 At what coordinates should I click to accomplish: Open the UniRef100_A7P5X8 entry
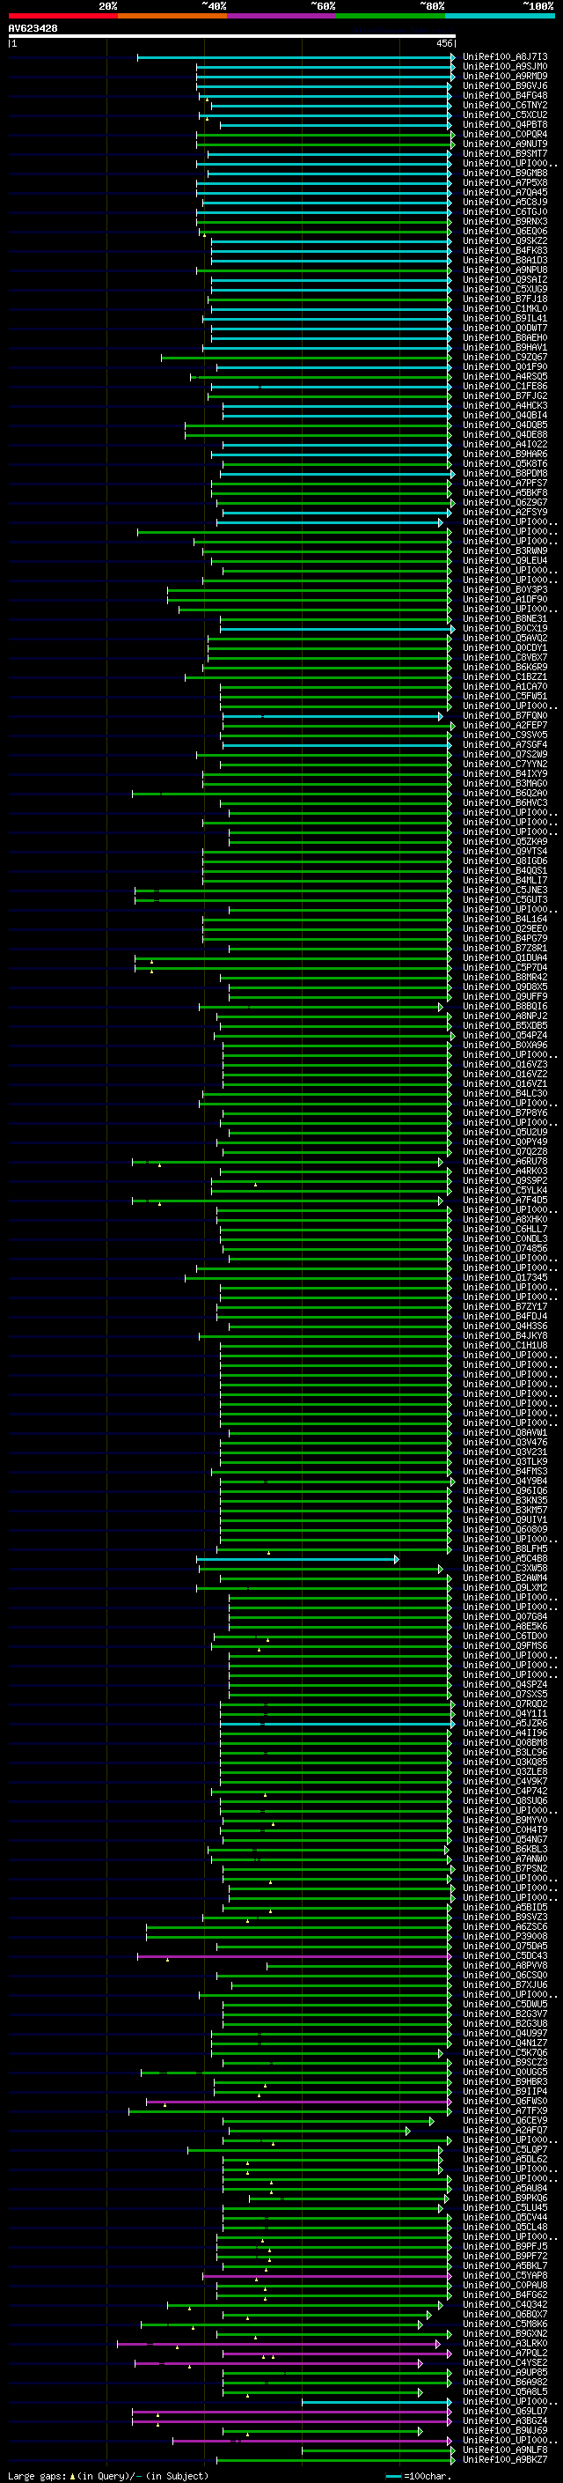[x=505, y=182]
